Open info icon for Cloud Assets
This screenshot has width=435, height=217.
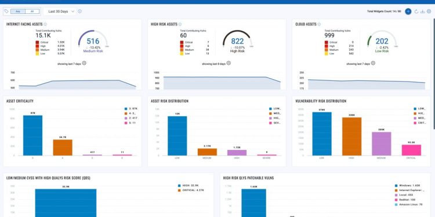pyautogui.click(x=319, y=24)
